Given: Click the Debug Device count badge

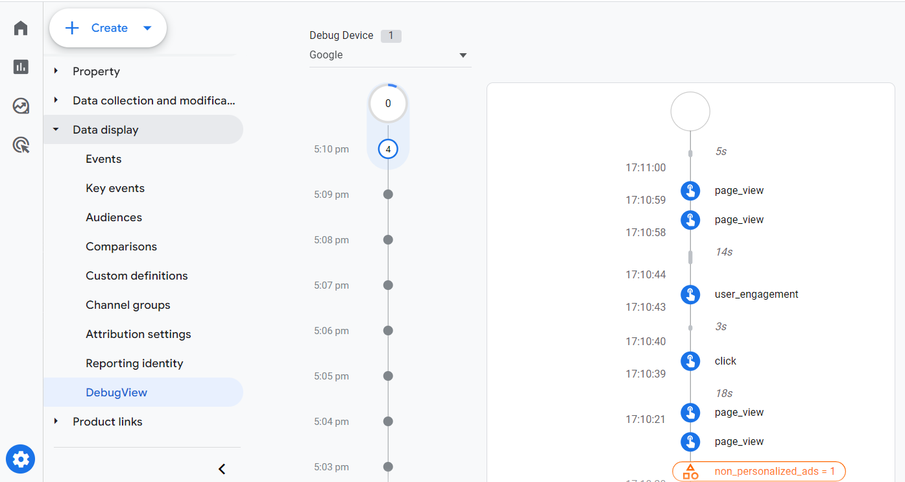Looking at the screenshot, I should (x=391, y=36).
